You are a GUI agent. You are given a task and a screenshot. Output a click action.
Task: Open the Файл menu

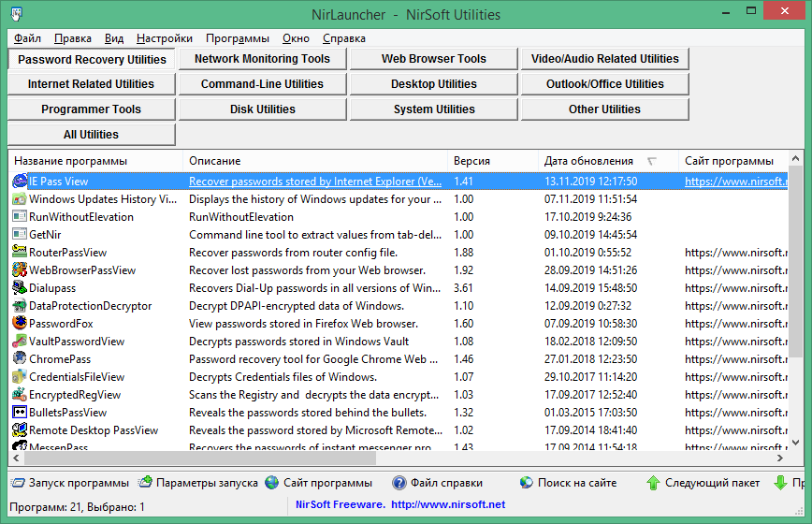(27, 38)
